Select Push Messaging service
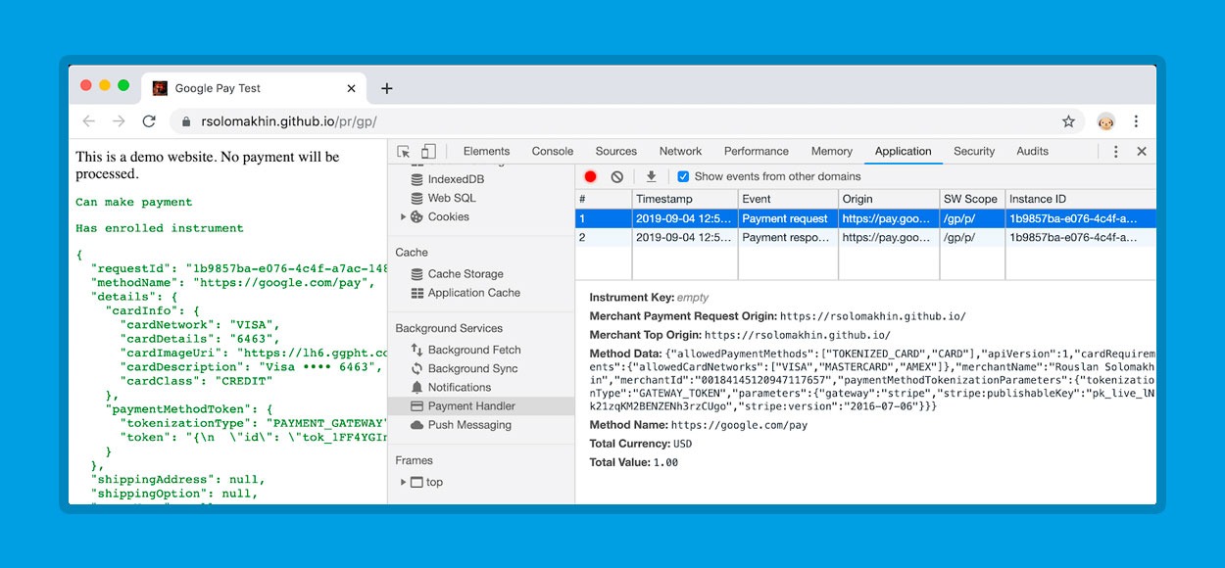This screenshot has width=1225, height=568. pos(469,425)
